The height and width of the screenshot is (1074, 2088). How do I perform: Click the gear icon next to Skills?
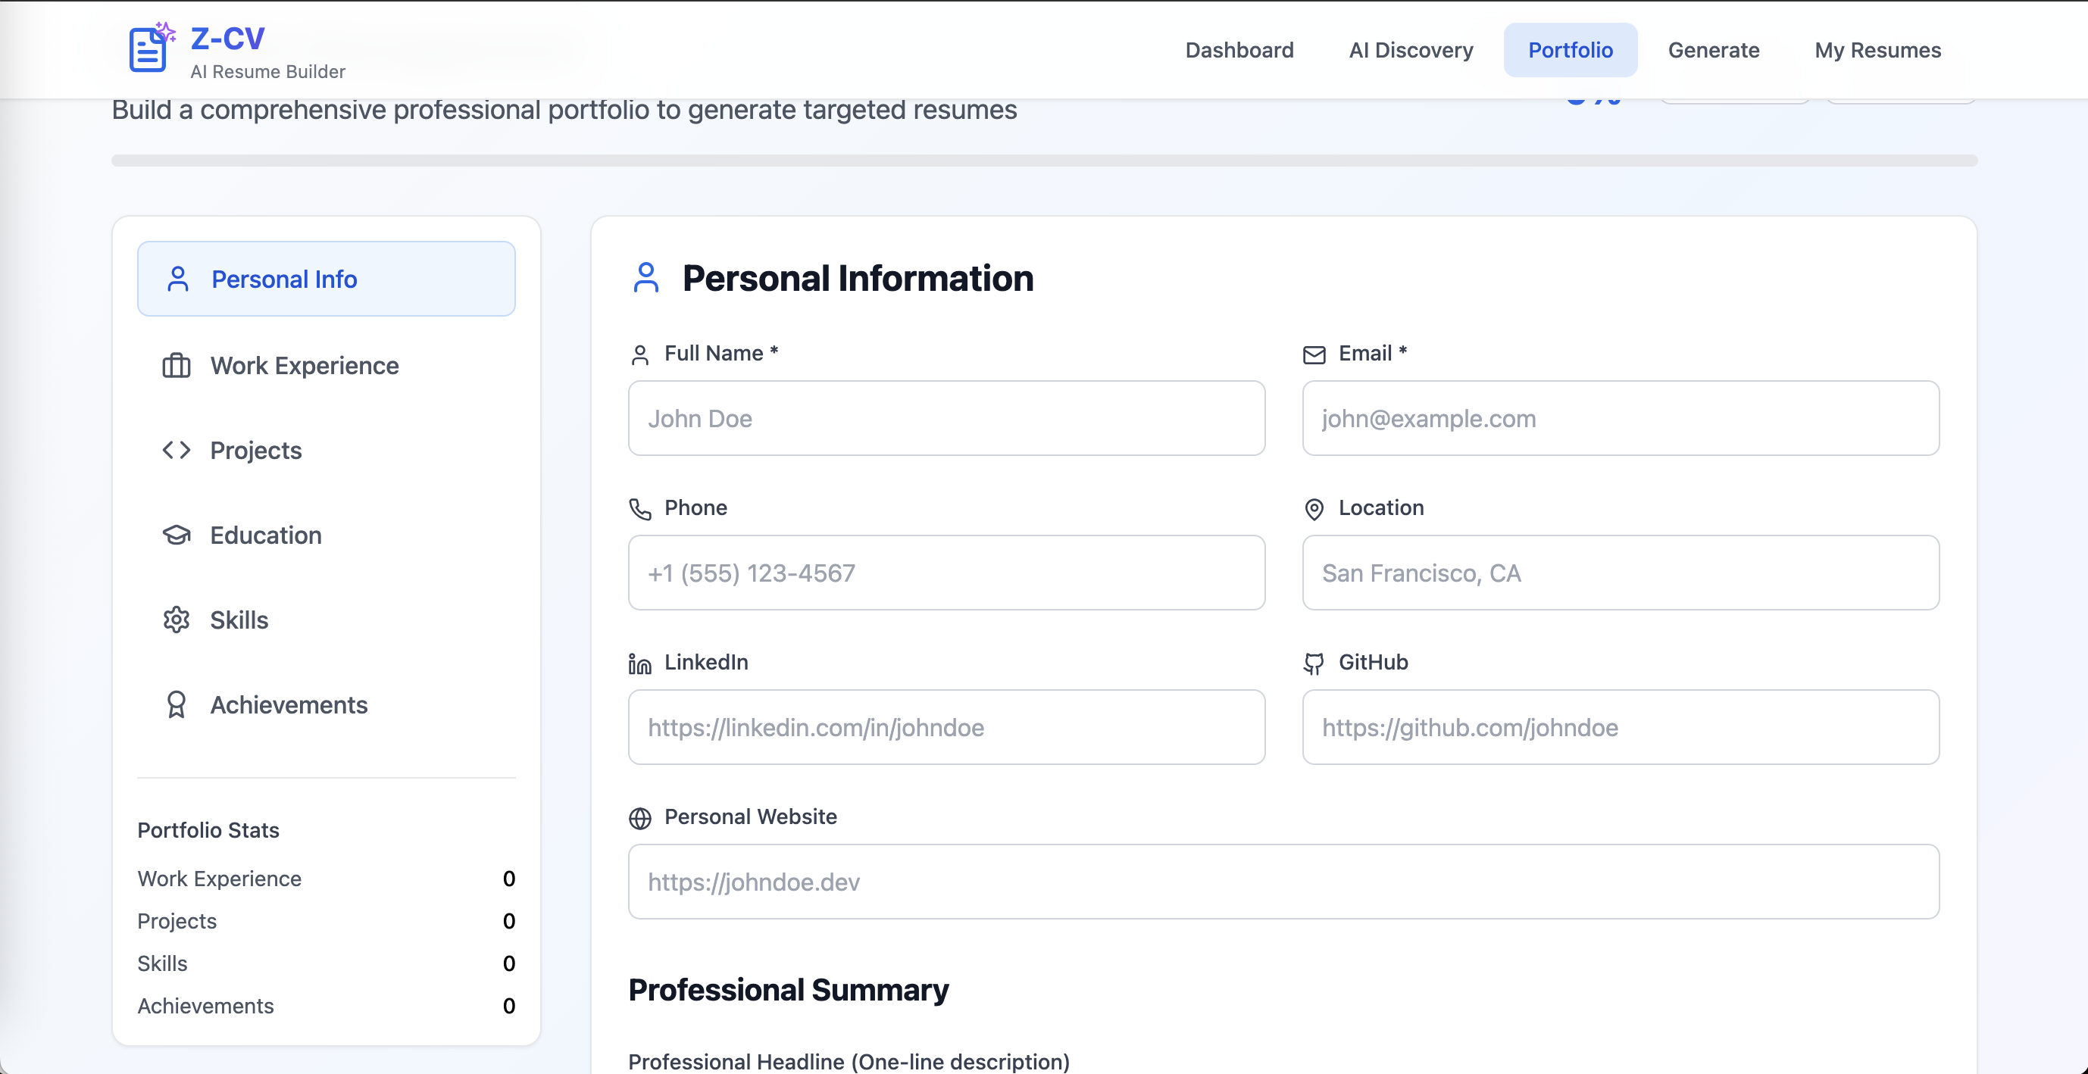click(176, 620)
